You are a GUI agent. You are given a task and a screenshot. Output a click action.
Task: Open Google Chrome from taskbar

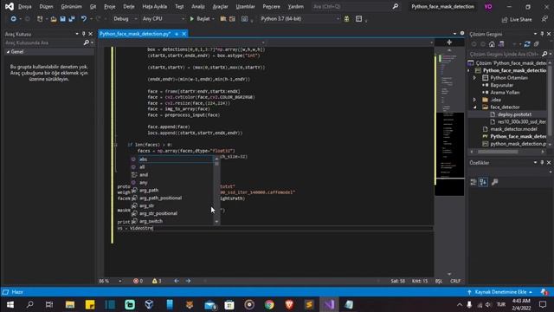coord(269,304)
